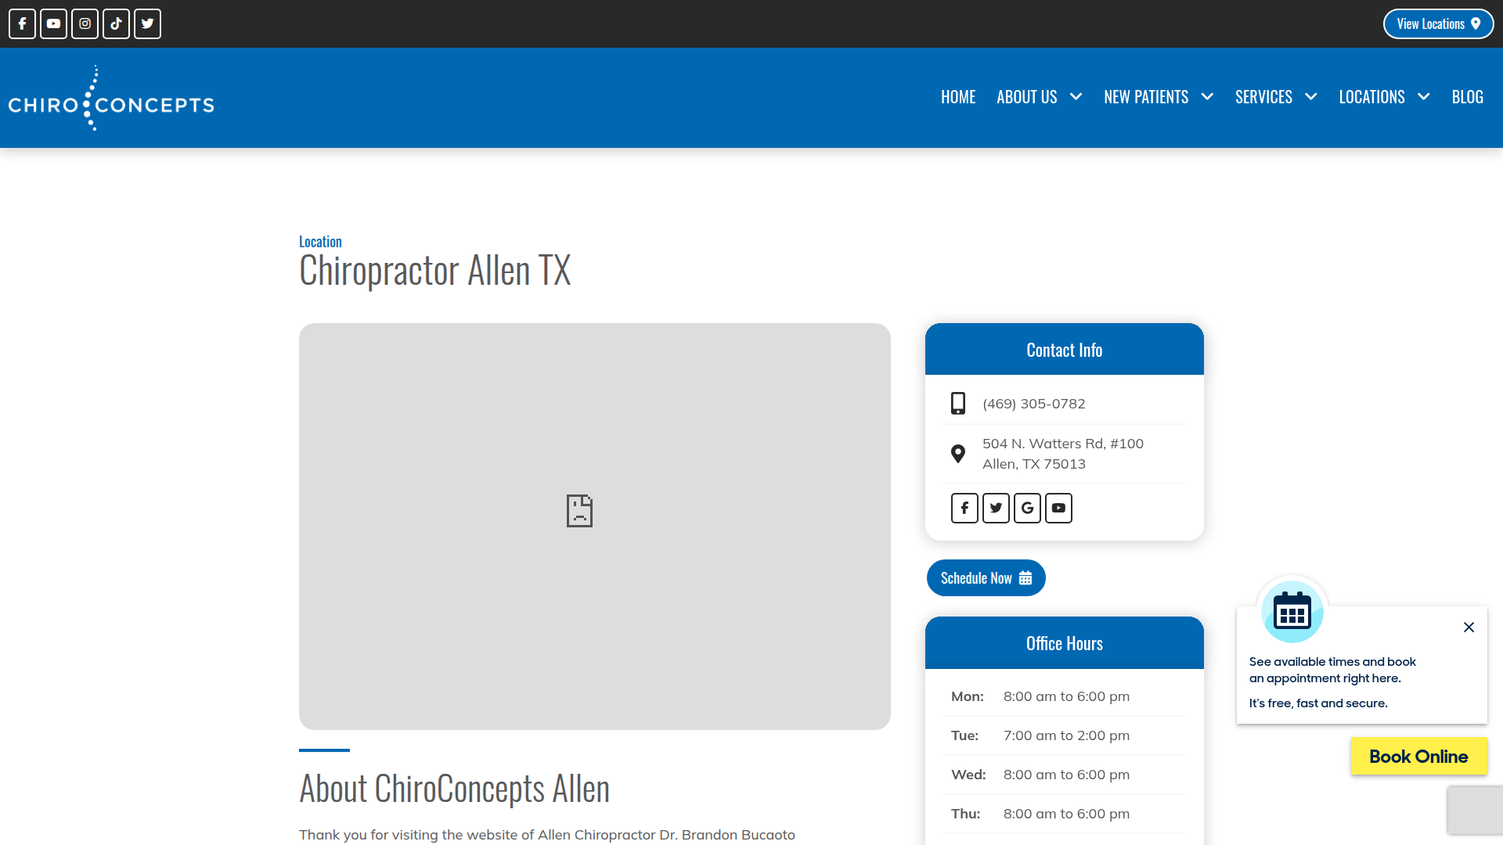The image size is (1503, 845).
Task: Click the Location breadcrumb link
Action: (x=320, y=242)
